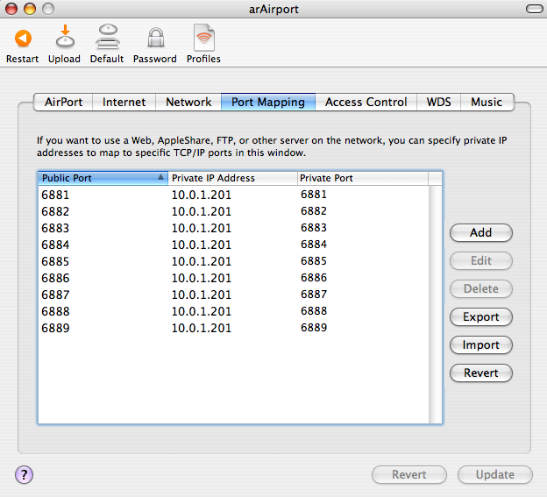Click the red close window button
Viewport: 547px width, 497px height.
11,9
